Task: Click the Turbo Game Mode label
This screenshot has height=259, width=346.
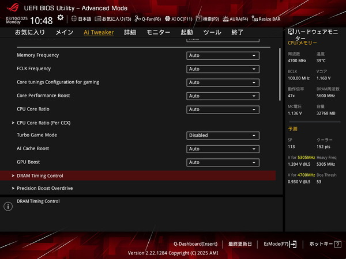Action: [x=37, y=135]
